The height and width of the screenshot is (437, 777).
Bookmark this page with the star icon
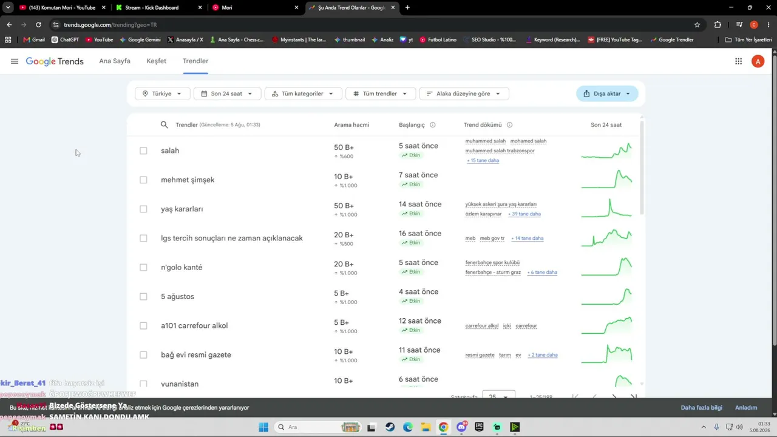[697, 25]
